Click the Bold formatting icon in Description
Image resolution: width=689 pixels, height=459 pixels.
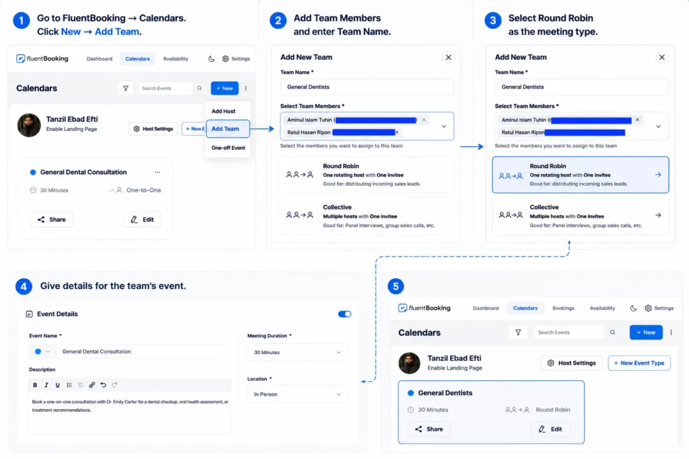(35, 385)
